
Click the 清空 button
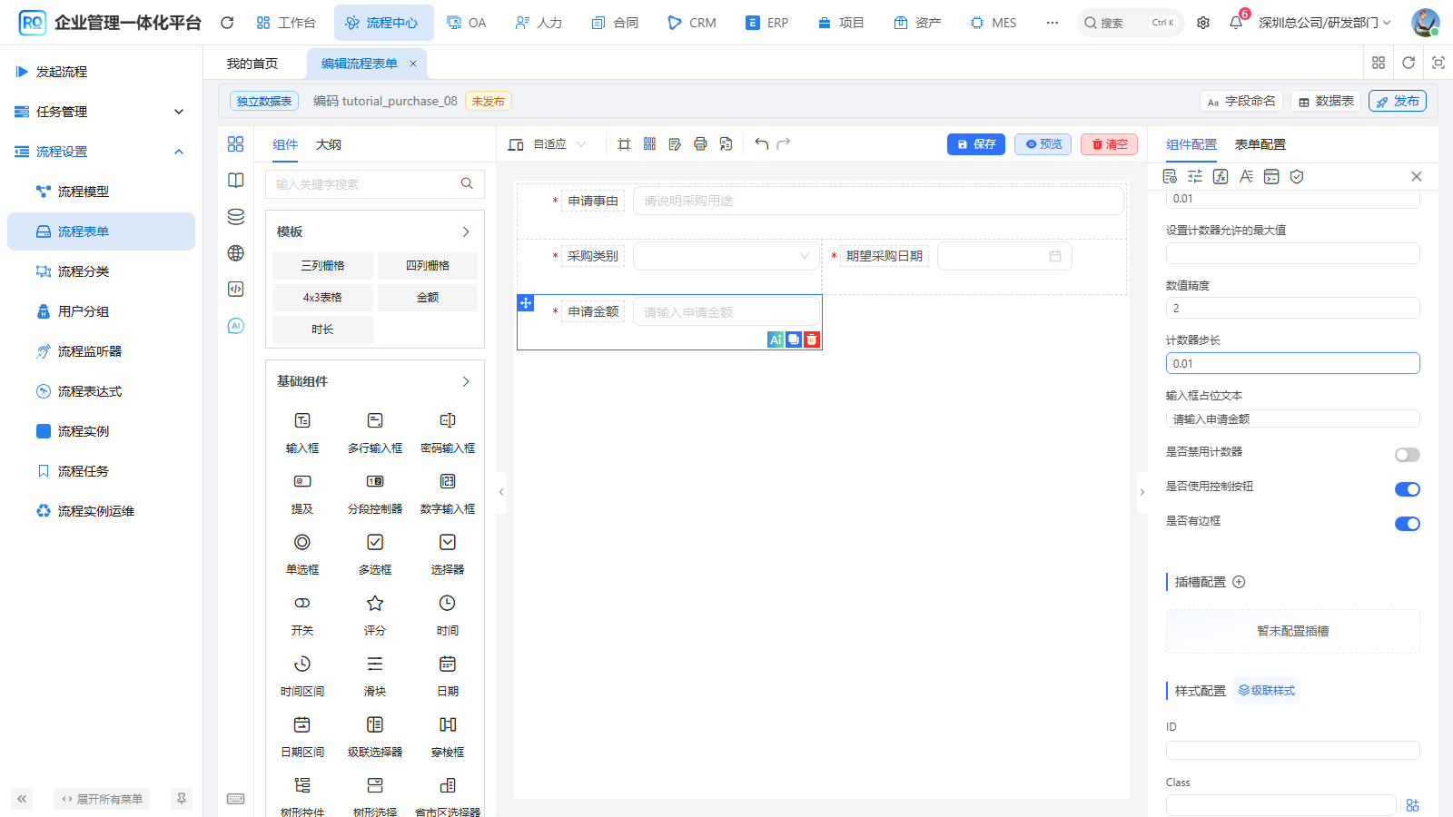(1109, 144)
